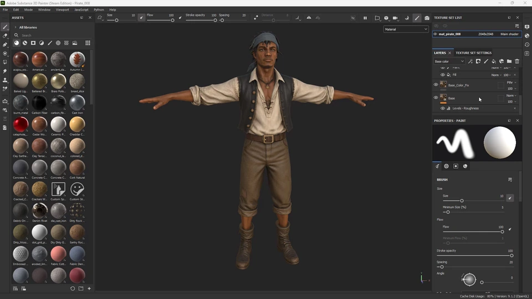Open the Viewport menu
Screen dimensions: 532x299
point(62,9)
